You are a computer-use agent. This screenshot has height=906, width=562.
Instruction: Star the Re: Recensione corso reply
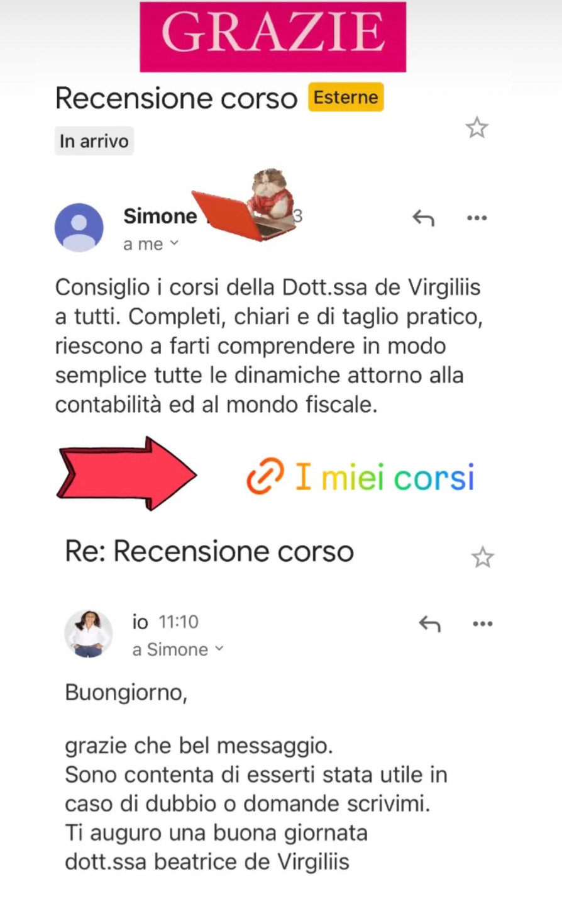(483, 557)
